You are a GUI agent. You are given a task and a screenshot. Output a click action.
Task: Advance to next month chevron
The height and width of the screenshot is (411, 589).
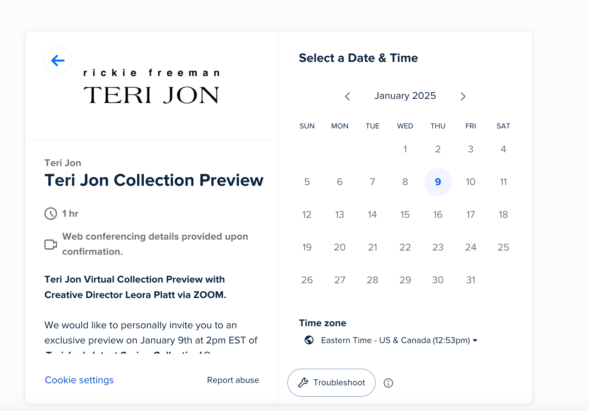pyautogui.click(x=463, y=96)
